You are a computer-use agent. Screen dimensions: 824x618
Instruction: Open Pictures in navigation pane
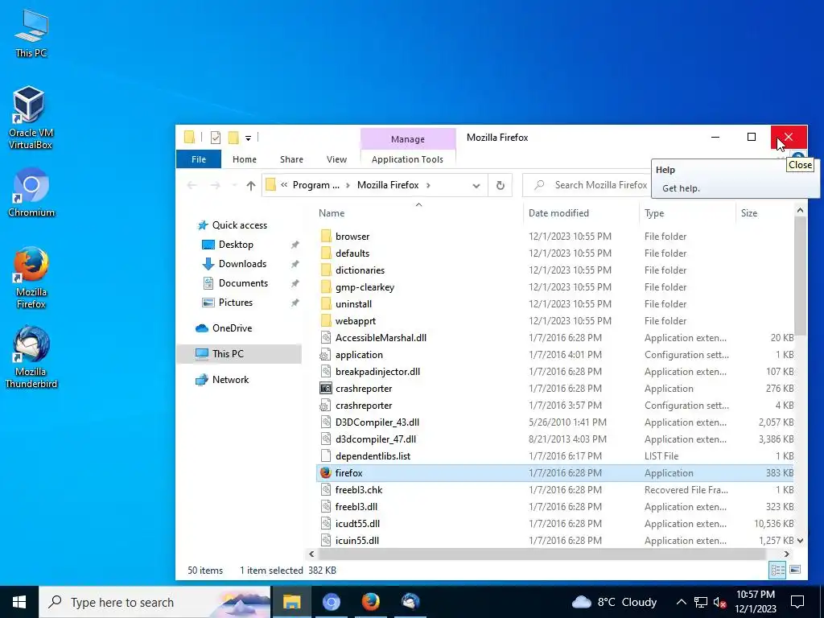pyautogui.click(x=236, y=303)
